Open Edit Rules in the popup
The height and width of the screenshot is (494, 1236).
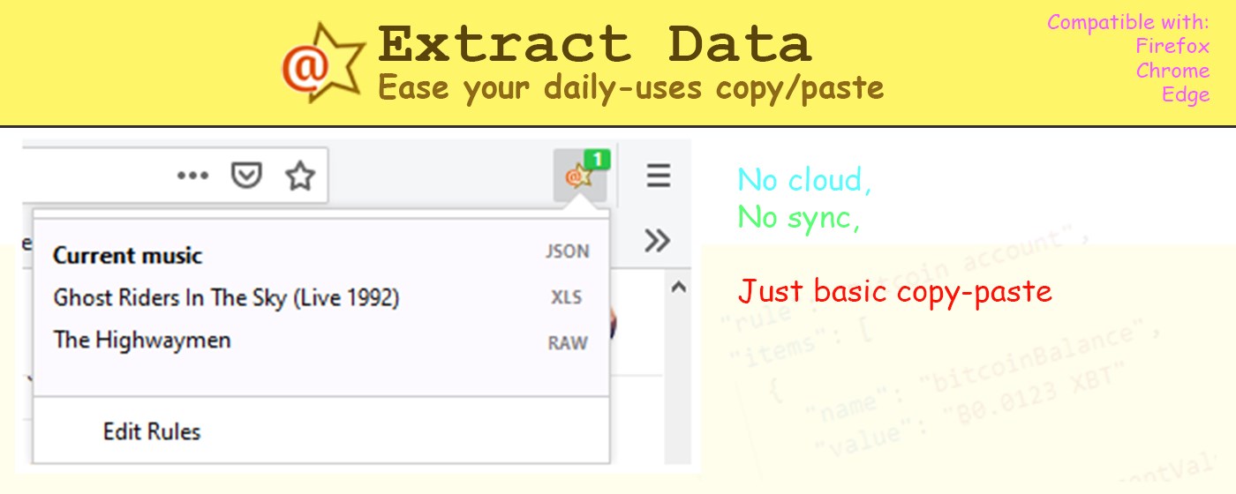click(x=152, y=432)
